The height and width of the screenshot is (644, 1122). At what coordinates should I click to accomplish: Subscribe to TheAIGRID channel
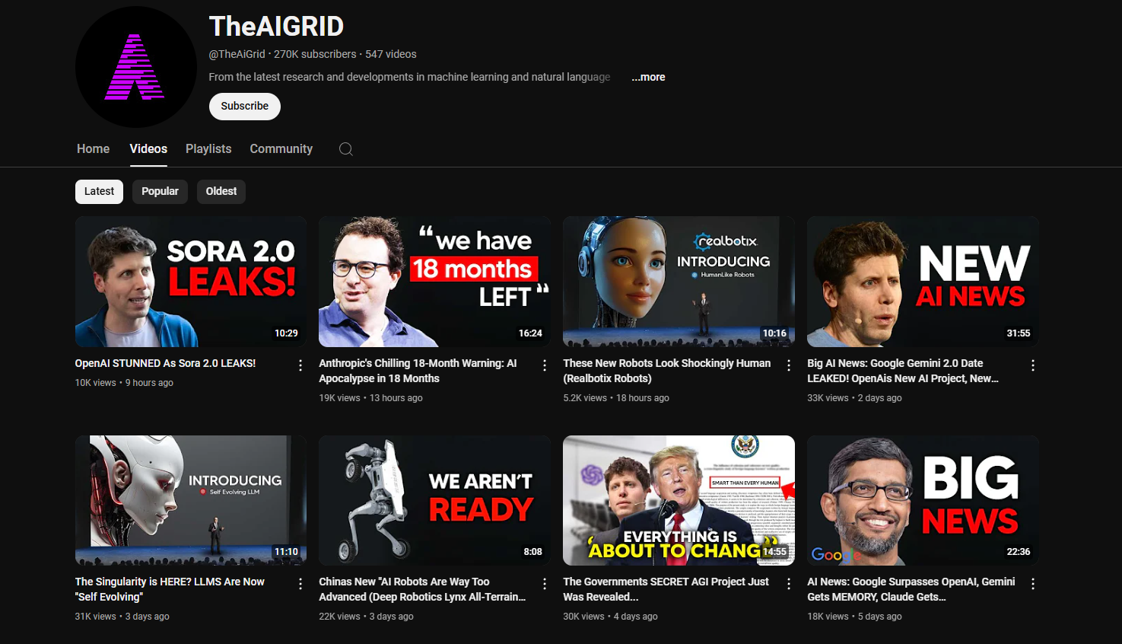point(245,106)
